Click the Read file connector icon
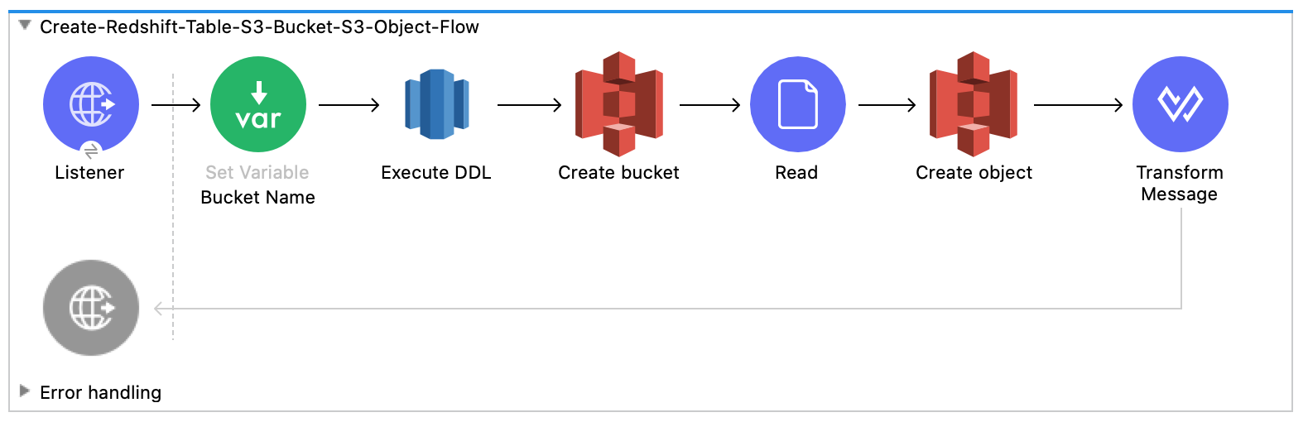Viewport: 1308px width, 422px height. pyautogui.click(x=798, y=104)
